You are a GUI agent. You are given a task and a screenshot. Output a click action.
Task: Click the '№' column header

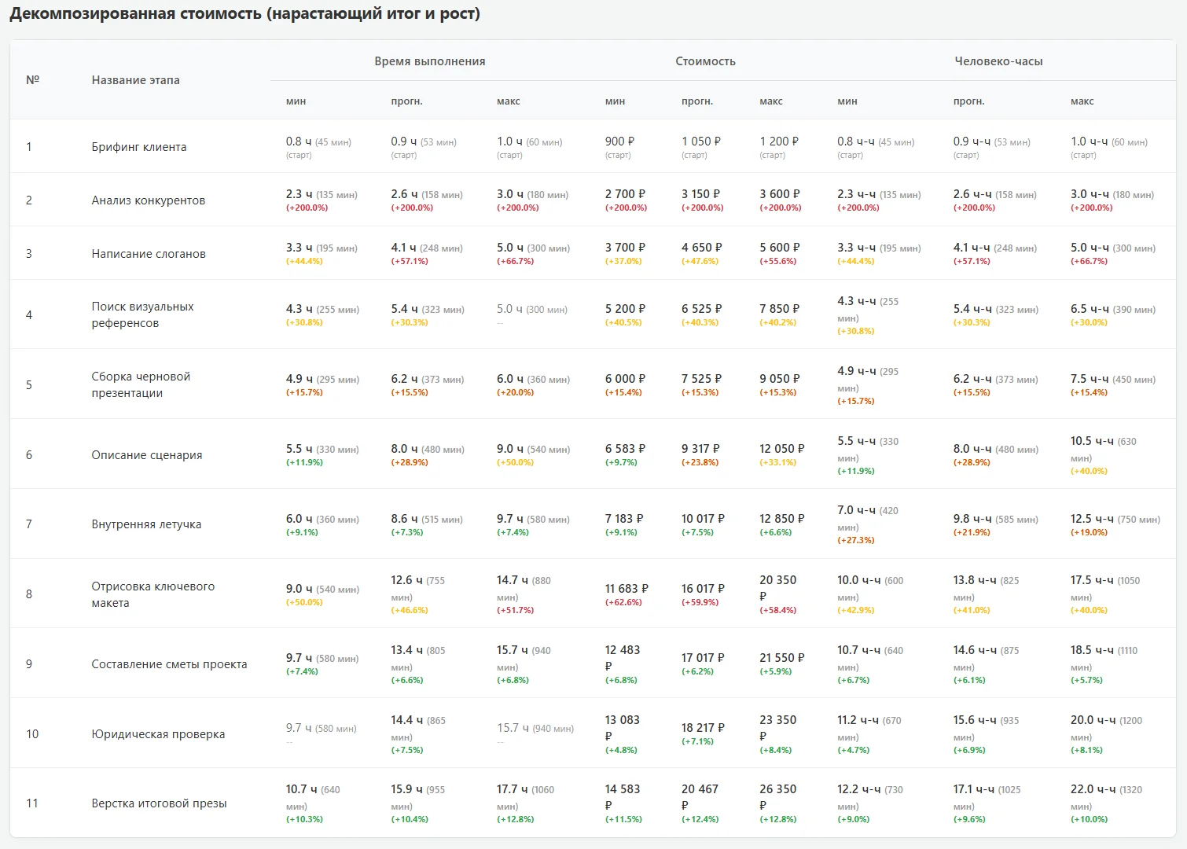click(x=32, y=80)
